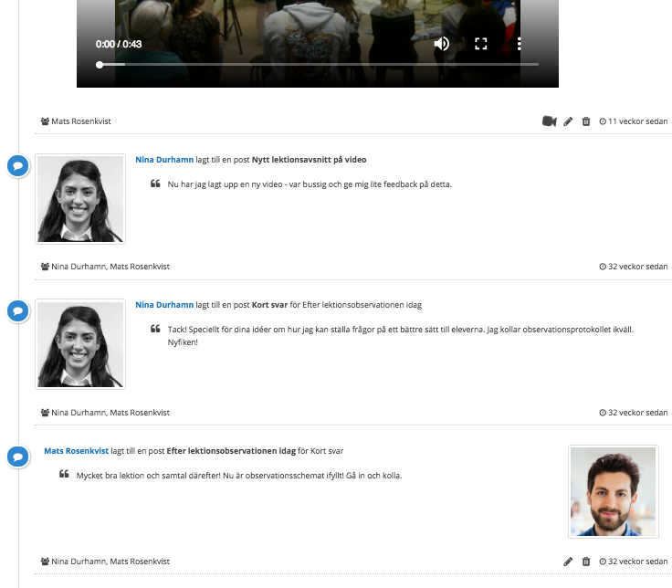Click the video scrubber handle at 0:00
This screenshot has height=588, width=672.
pos(100,65)
